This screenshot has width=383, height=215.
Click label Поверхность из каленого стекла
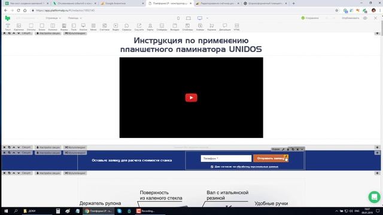point(161,195)
